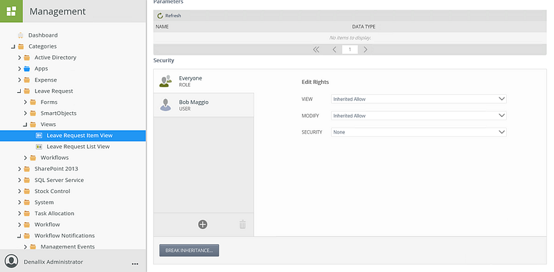Click the Stock Control folder icon
The image size is (554, 272).
27,192
